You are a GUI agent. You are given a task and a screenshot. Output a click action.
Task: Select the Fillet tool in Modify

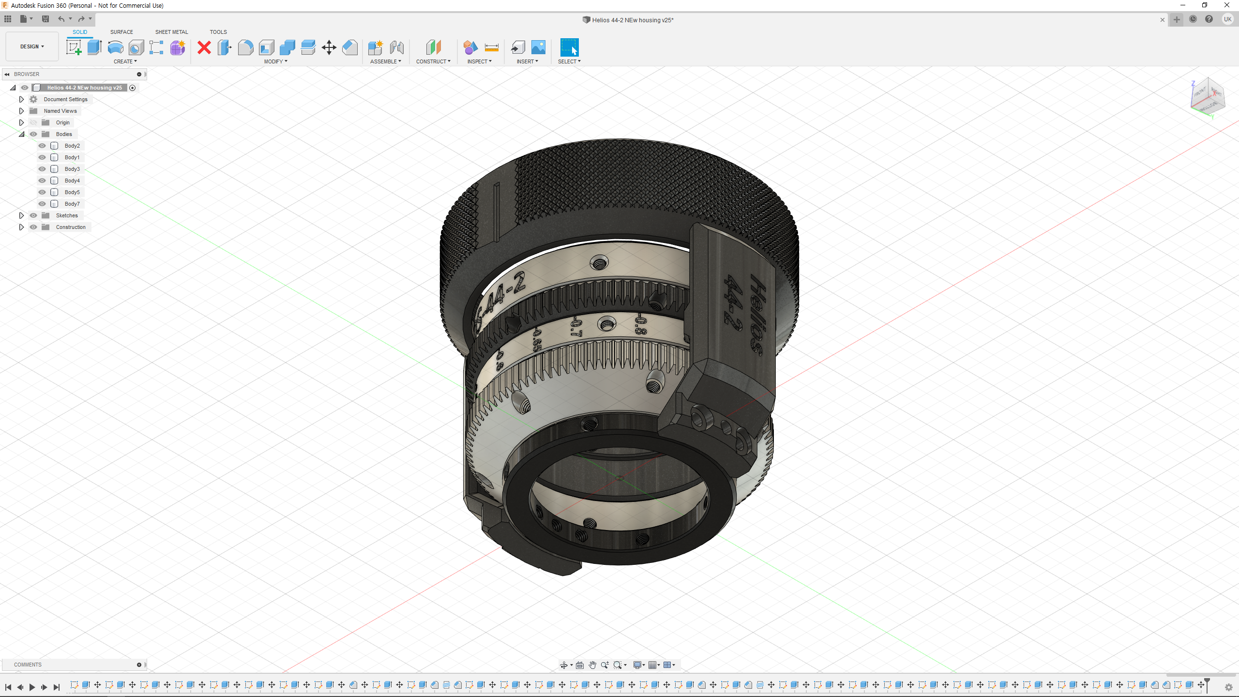tap(245, 47)
